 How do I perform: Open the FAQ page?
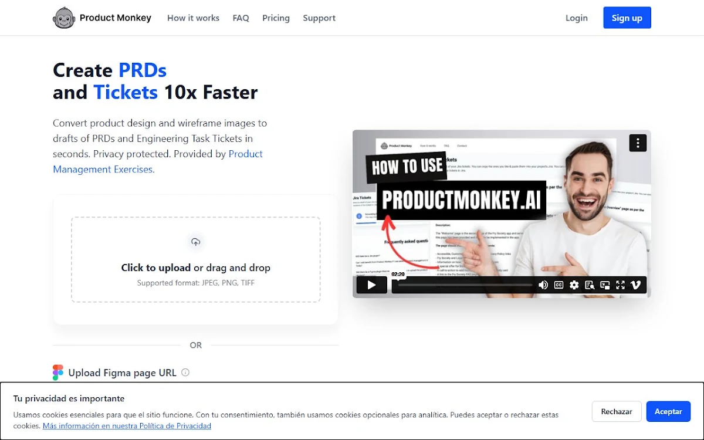[241, 18]
